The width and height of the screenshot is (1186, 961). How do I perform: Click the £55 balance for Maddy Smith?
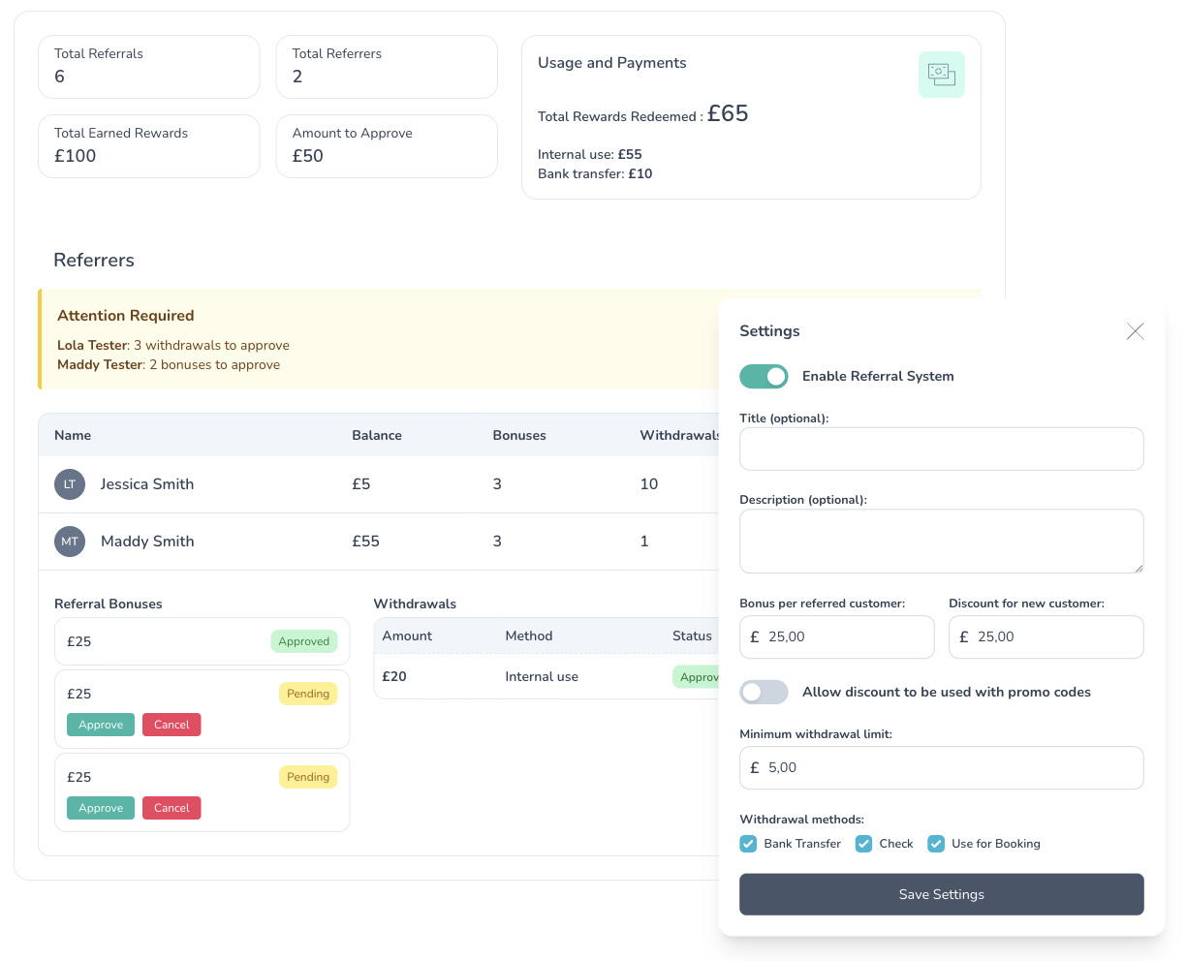point(365,542)
